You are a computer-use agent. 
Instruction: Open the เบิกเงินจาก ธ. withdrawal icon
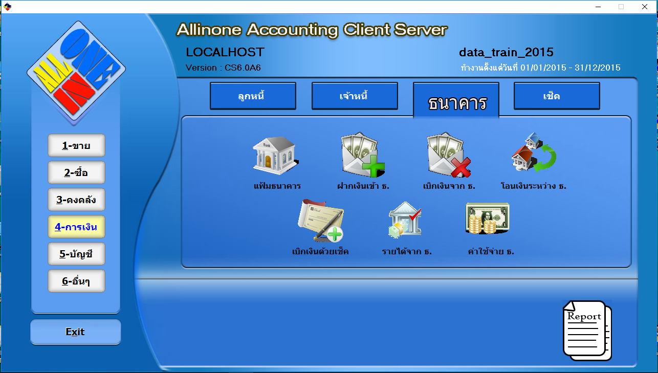point(449,155)
